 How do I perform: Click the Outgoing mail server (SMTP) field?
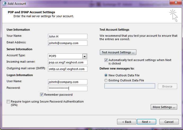pos(68,69)
